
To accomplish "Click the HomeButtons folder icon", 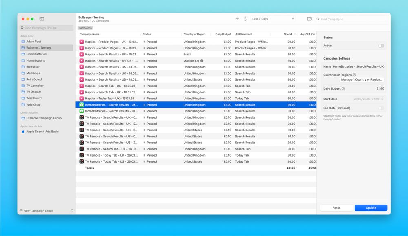I will pos(23,60).
